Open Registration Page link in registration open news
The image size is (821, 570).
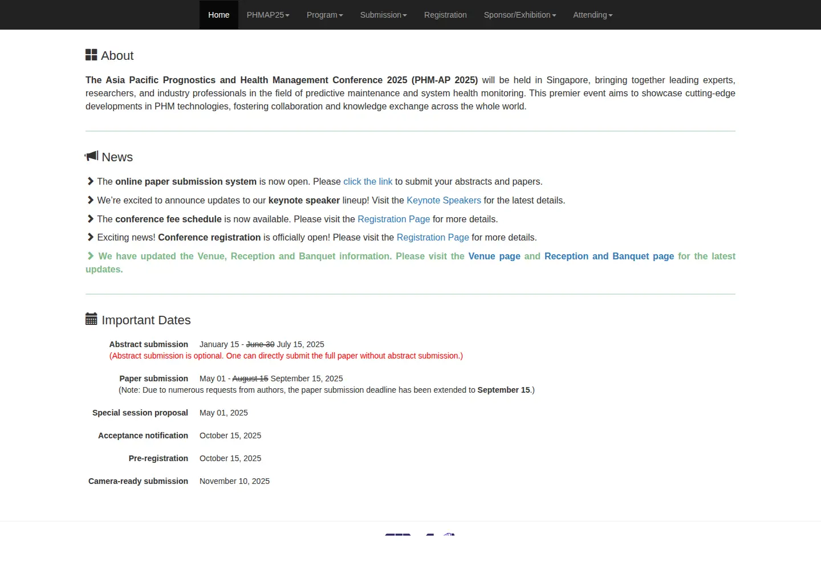click(433, 237)
